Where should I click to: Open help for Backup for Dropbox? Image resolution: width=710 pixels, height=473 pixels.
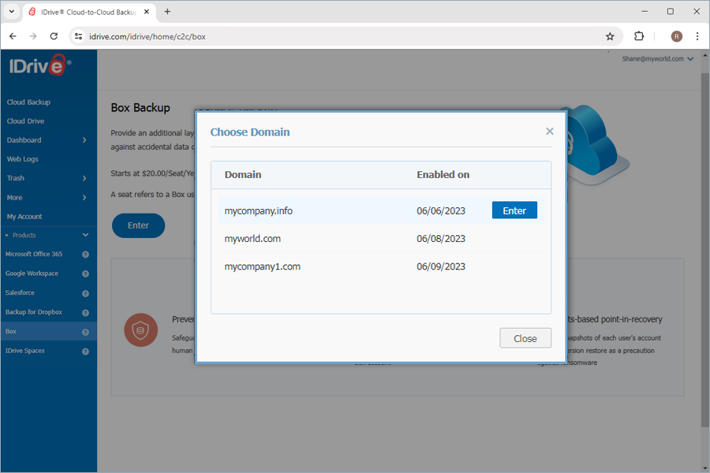coord(86,312)
